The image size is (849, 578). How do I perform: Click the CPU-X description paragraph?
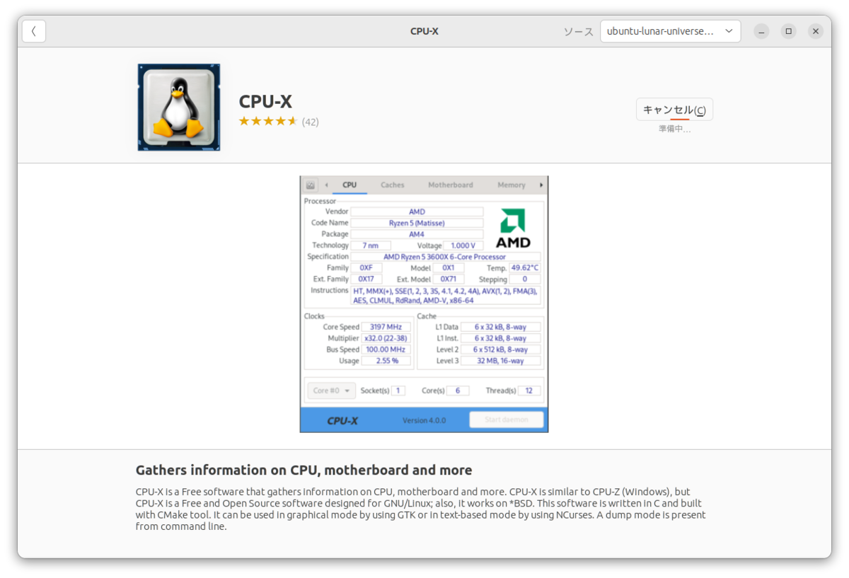click(421, 509)
